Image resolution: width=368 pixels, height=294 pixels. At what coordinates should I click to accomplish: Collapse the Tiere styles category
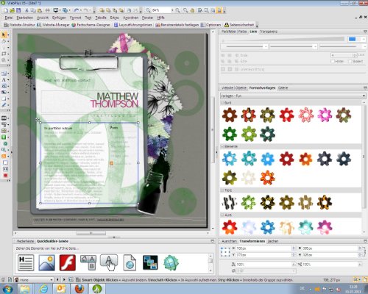tap(222, 190)
